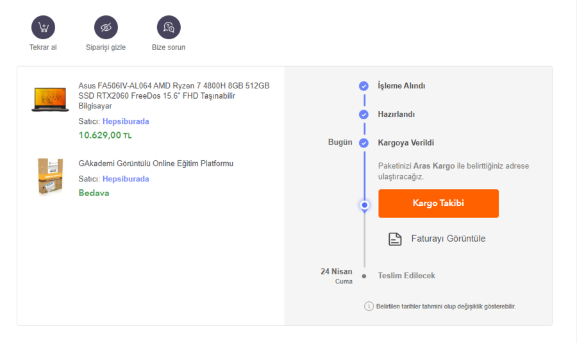The image size is (577, 343).
Task: Open GAkademi Görüntülü Online Eğitim title
Action: pos(156,163)
